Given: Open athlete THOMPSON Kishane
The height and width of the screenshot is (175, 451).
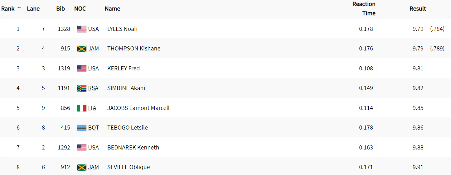Looking at the screenshot, I should tap(134, 49).
